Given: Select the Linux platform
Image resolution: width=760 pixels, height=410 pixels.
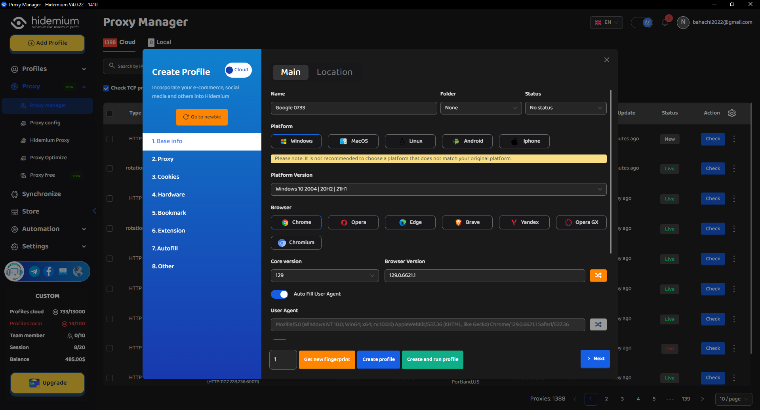Looking at the screenshot, I should (410, 141).
